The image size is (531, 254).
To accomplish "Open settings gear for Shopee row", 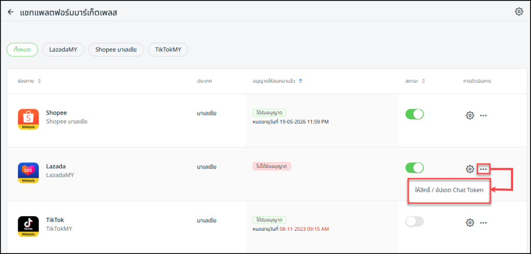I will pyautogui.click(x=470, y=115).
